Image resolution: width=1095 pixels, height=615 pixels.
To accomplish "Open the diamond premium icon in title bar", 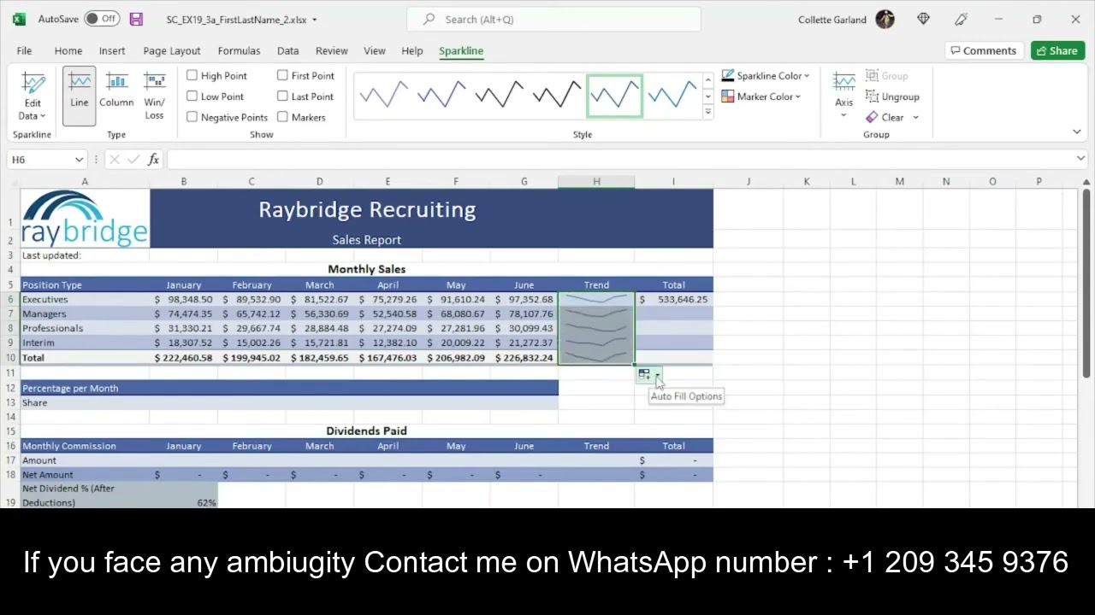I will (x=923, y=19).
